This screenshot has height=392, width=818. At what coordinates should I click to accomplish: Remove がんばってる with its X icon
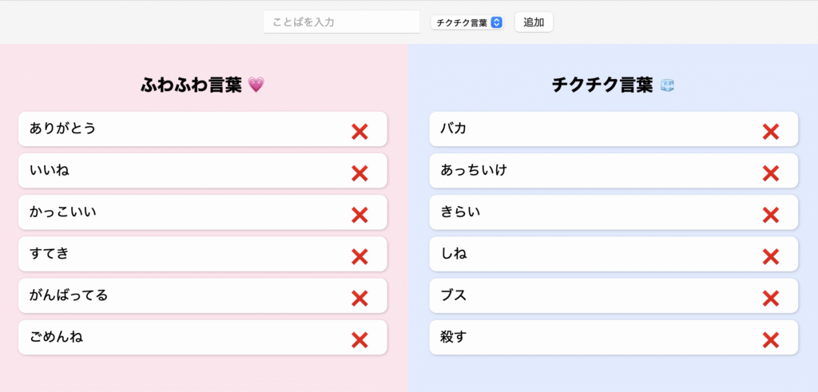click(x=359, y=298)
